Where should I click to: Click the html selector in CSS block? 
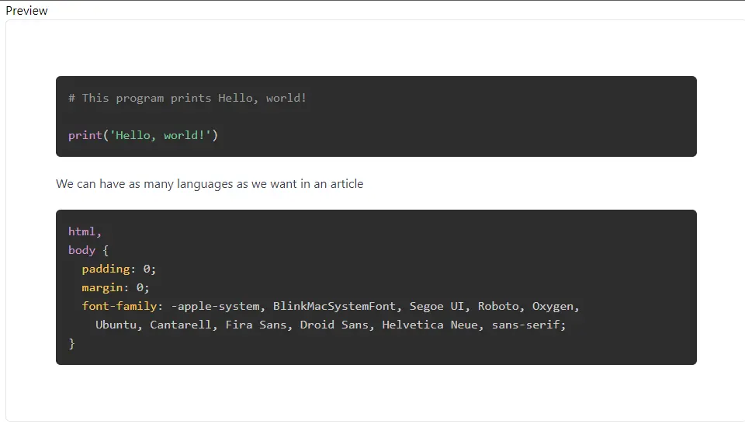coord(81,231)
